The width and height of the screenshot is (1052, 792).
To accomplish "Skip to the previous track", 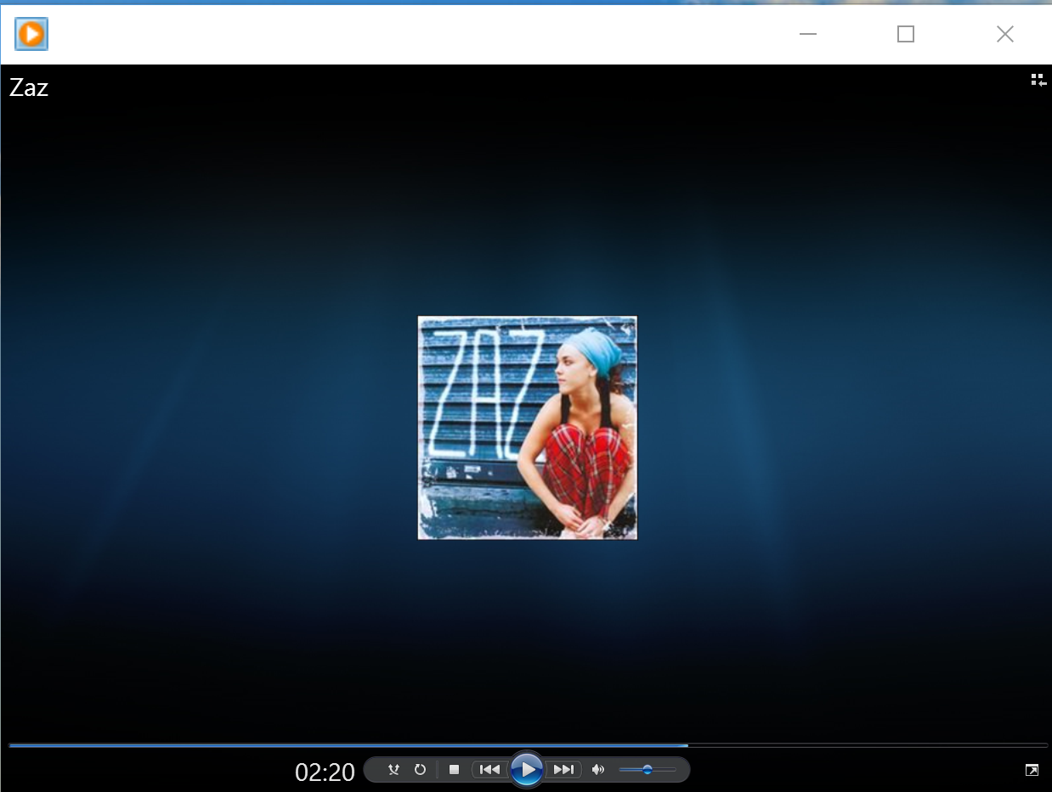I will (x=489, y=770).
